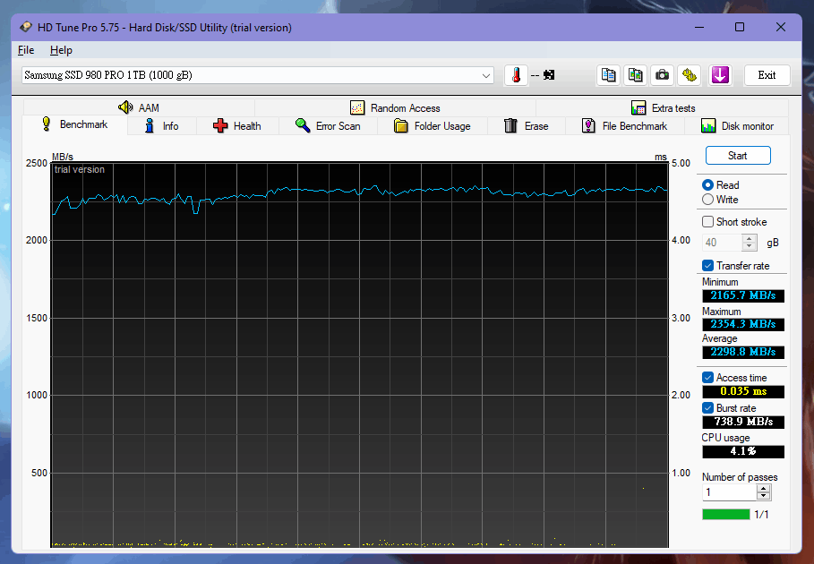Click the 2354.3 MB/s maximum value
This screenshot has height=564, width=814.
(743, 324)
